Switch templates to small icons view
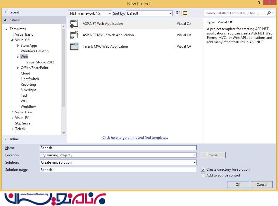Viewport: 278px width, 206px height. click(x=177, y=13)
